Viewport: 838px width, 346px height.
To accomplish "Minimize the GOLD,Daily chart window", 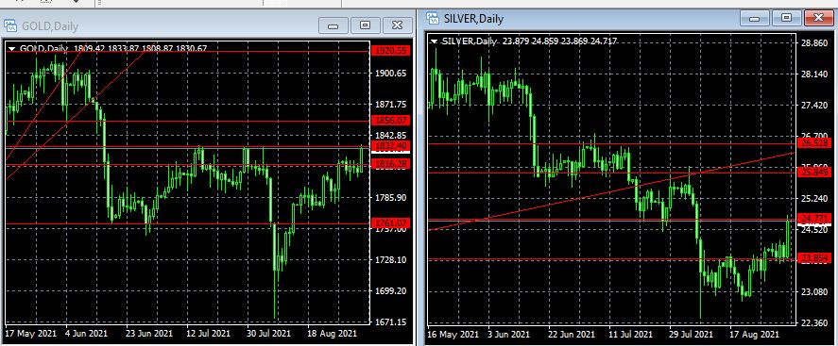I will pos(333,25).
